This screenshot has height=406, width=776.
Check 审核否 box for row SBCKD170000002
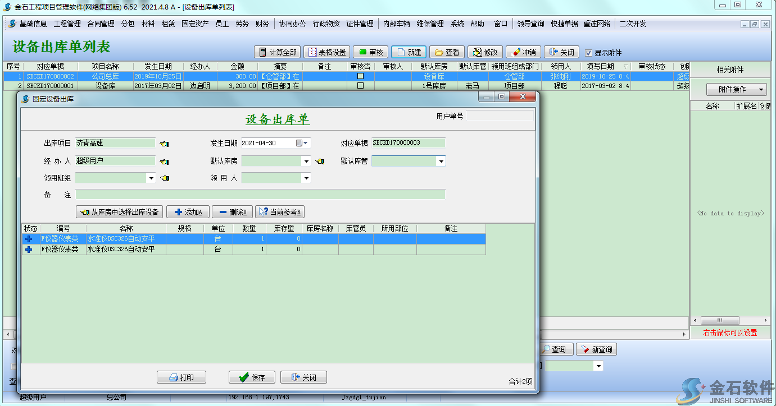pos(360,76)
